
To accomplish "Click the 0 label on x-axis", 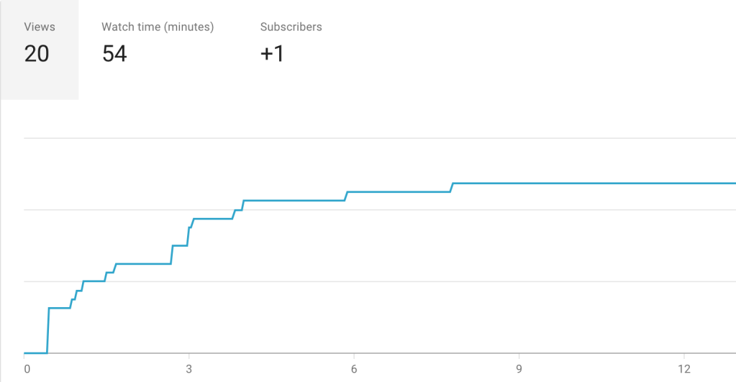I will point(27,369).
